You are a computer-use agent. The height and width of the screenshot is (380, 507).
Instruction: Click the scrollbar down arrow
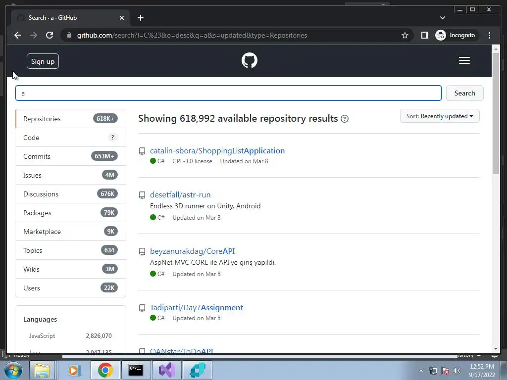[496, 349]
